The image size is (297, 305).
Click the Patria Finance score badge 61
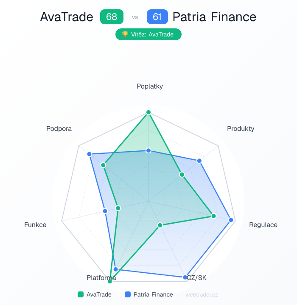click(157, 17)
